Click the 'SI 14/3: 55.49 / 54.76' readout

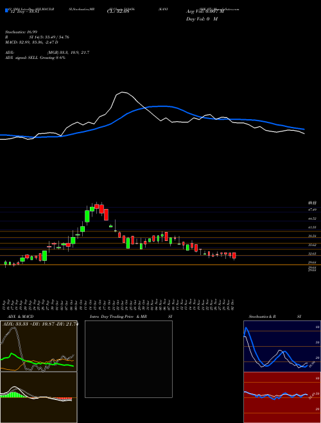pyautogui.click(x=49, y=37)
